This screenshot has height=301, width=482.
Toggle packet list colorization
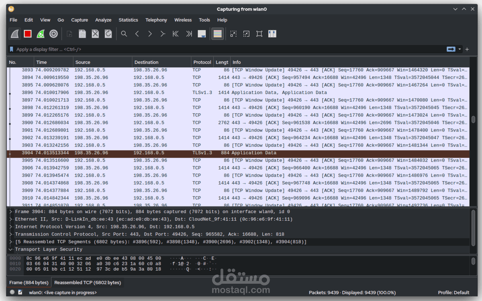tap(217, 34)
